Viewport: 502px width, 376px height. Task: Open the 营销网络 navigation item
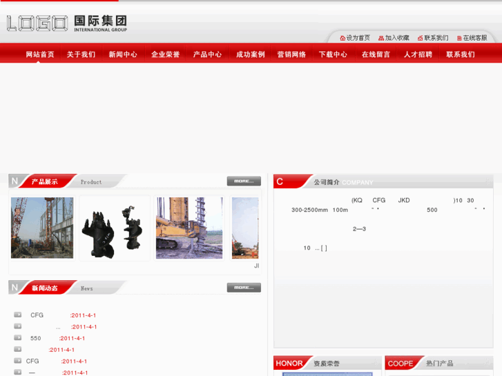pos(291,55)
